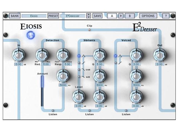Click the Voiced frequency knob

click(136, 76)
